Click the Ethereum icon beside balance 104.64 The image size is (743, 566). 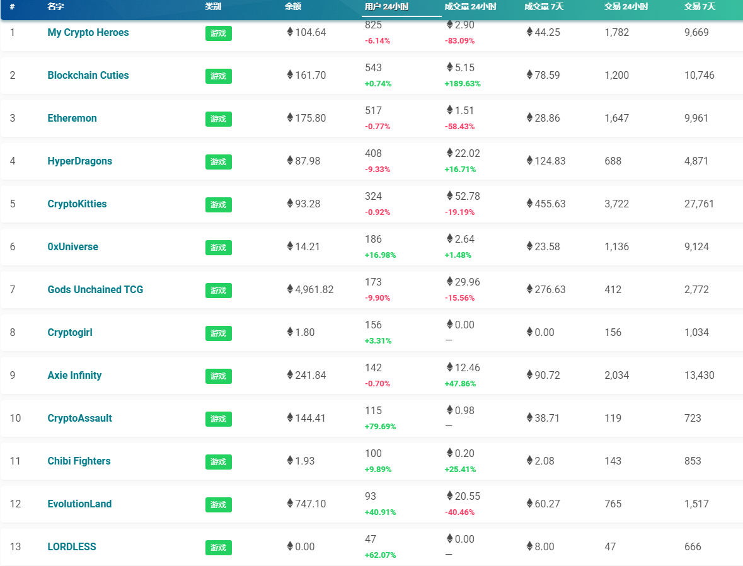point(290,32)
